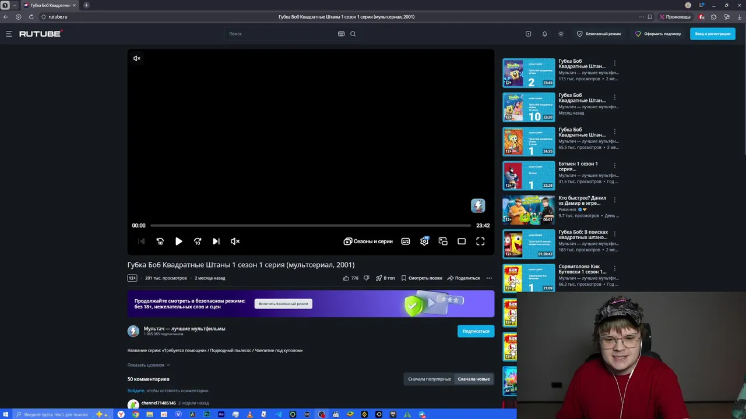Enter fullscreen mode

pyautogui.click(x=480, y=241)
